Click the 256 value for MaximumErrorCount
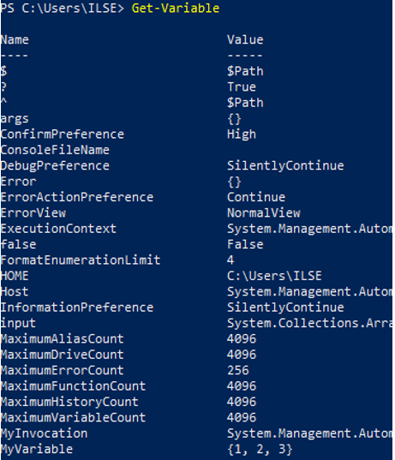 (x=238, y=370)
